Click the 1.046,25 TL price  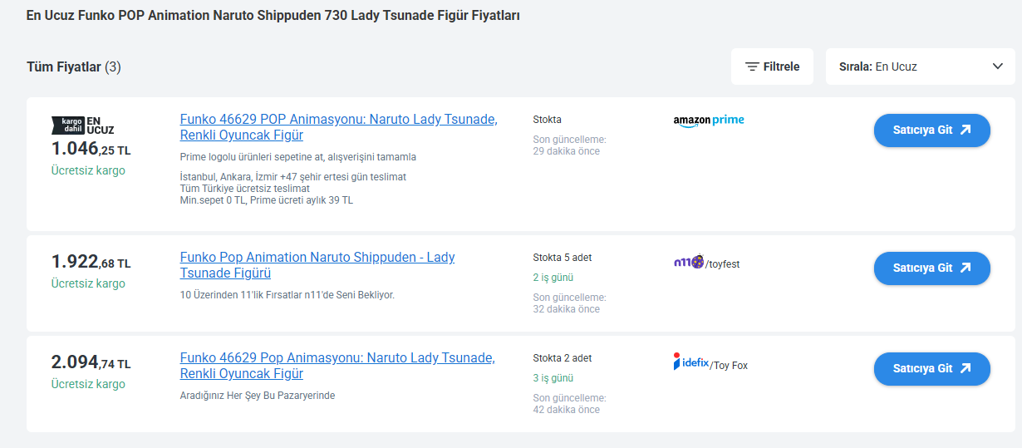(x=91, y=150)
